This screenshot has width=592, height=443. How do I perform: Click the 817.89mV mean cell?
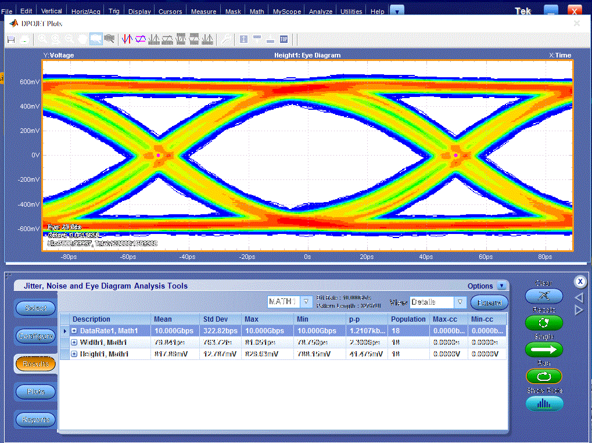[x=175, y=354]
